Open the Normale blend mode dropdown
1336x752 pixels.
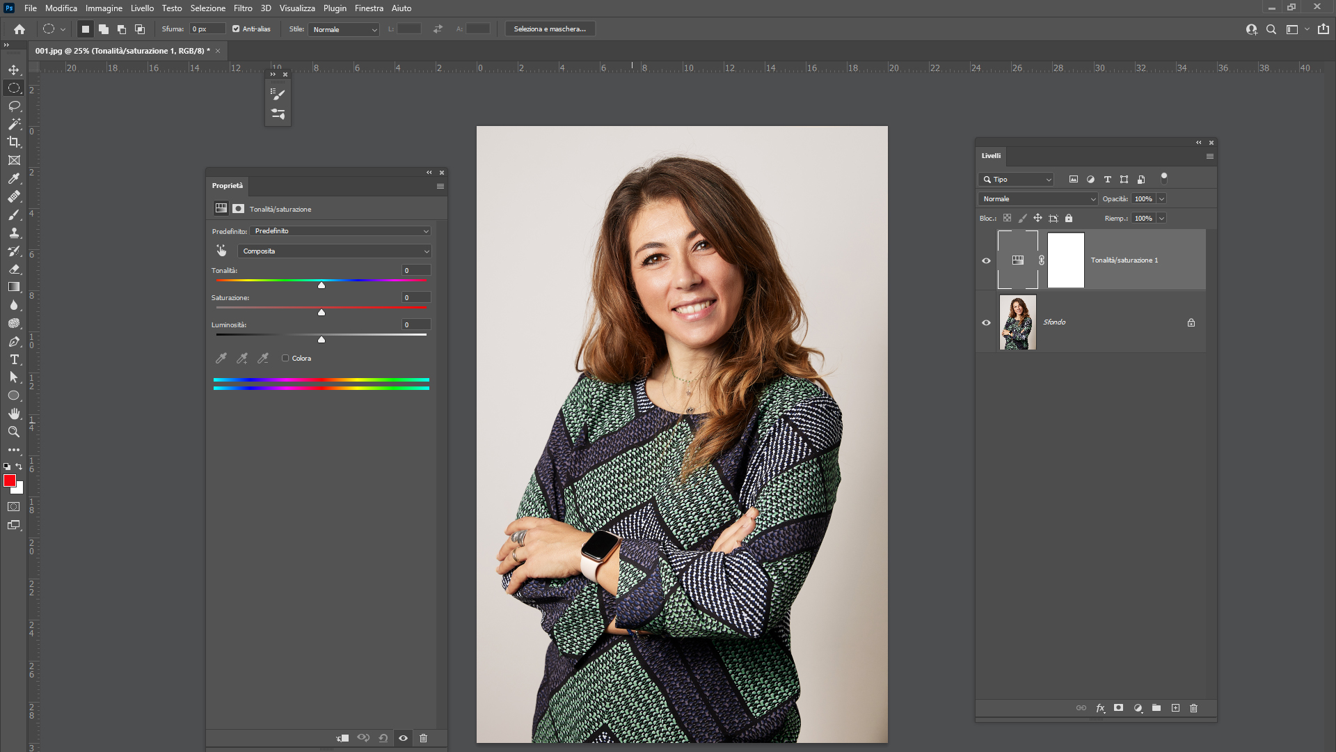[x=1037, y=199]
